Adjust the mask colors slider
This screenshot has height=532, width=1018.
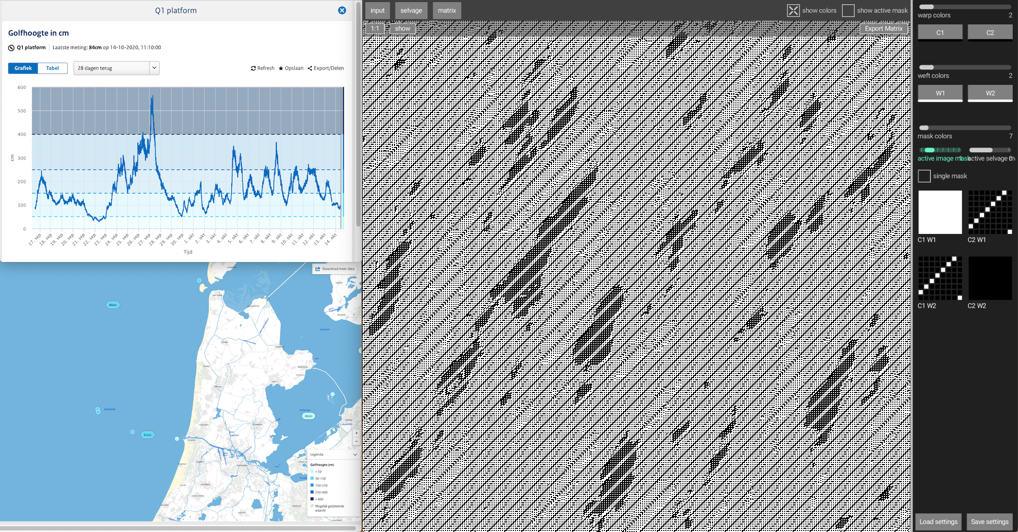point(965,128)
